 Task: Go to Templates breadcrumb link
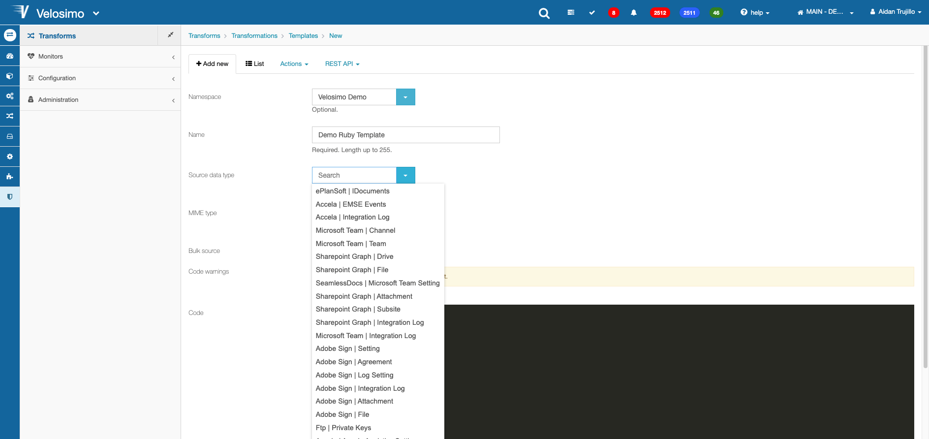[303, 36]
